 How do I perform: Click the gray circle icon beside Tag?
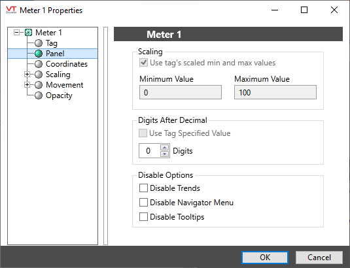click(x=39, y=43)
